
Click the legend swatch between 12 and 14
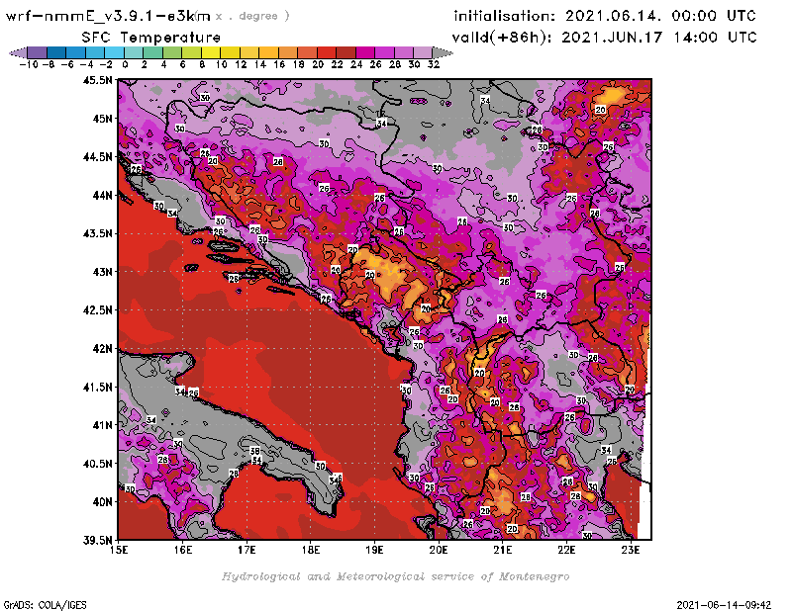point(249,52)
